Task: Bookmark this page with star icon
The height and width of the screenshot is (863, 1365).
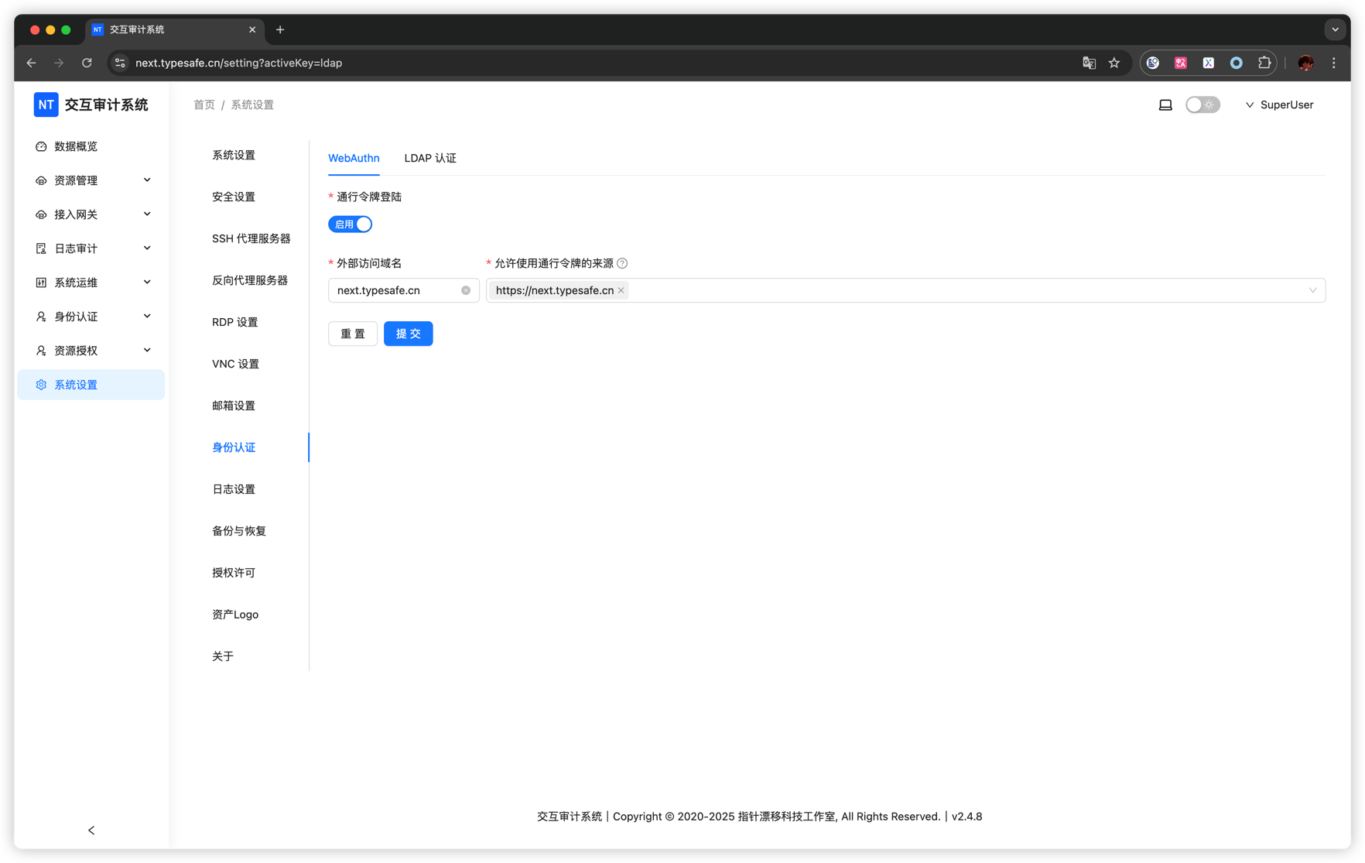Action: [1114, 63]
